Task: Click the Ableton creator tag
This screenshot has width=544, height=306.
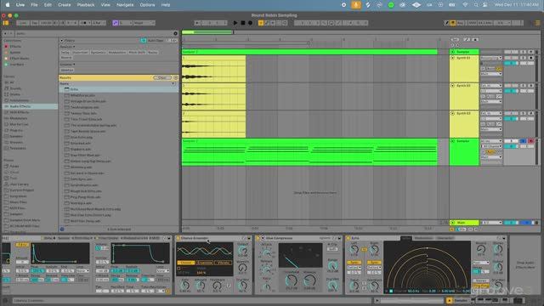Action: [67, 70]
